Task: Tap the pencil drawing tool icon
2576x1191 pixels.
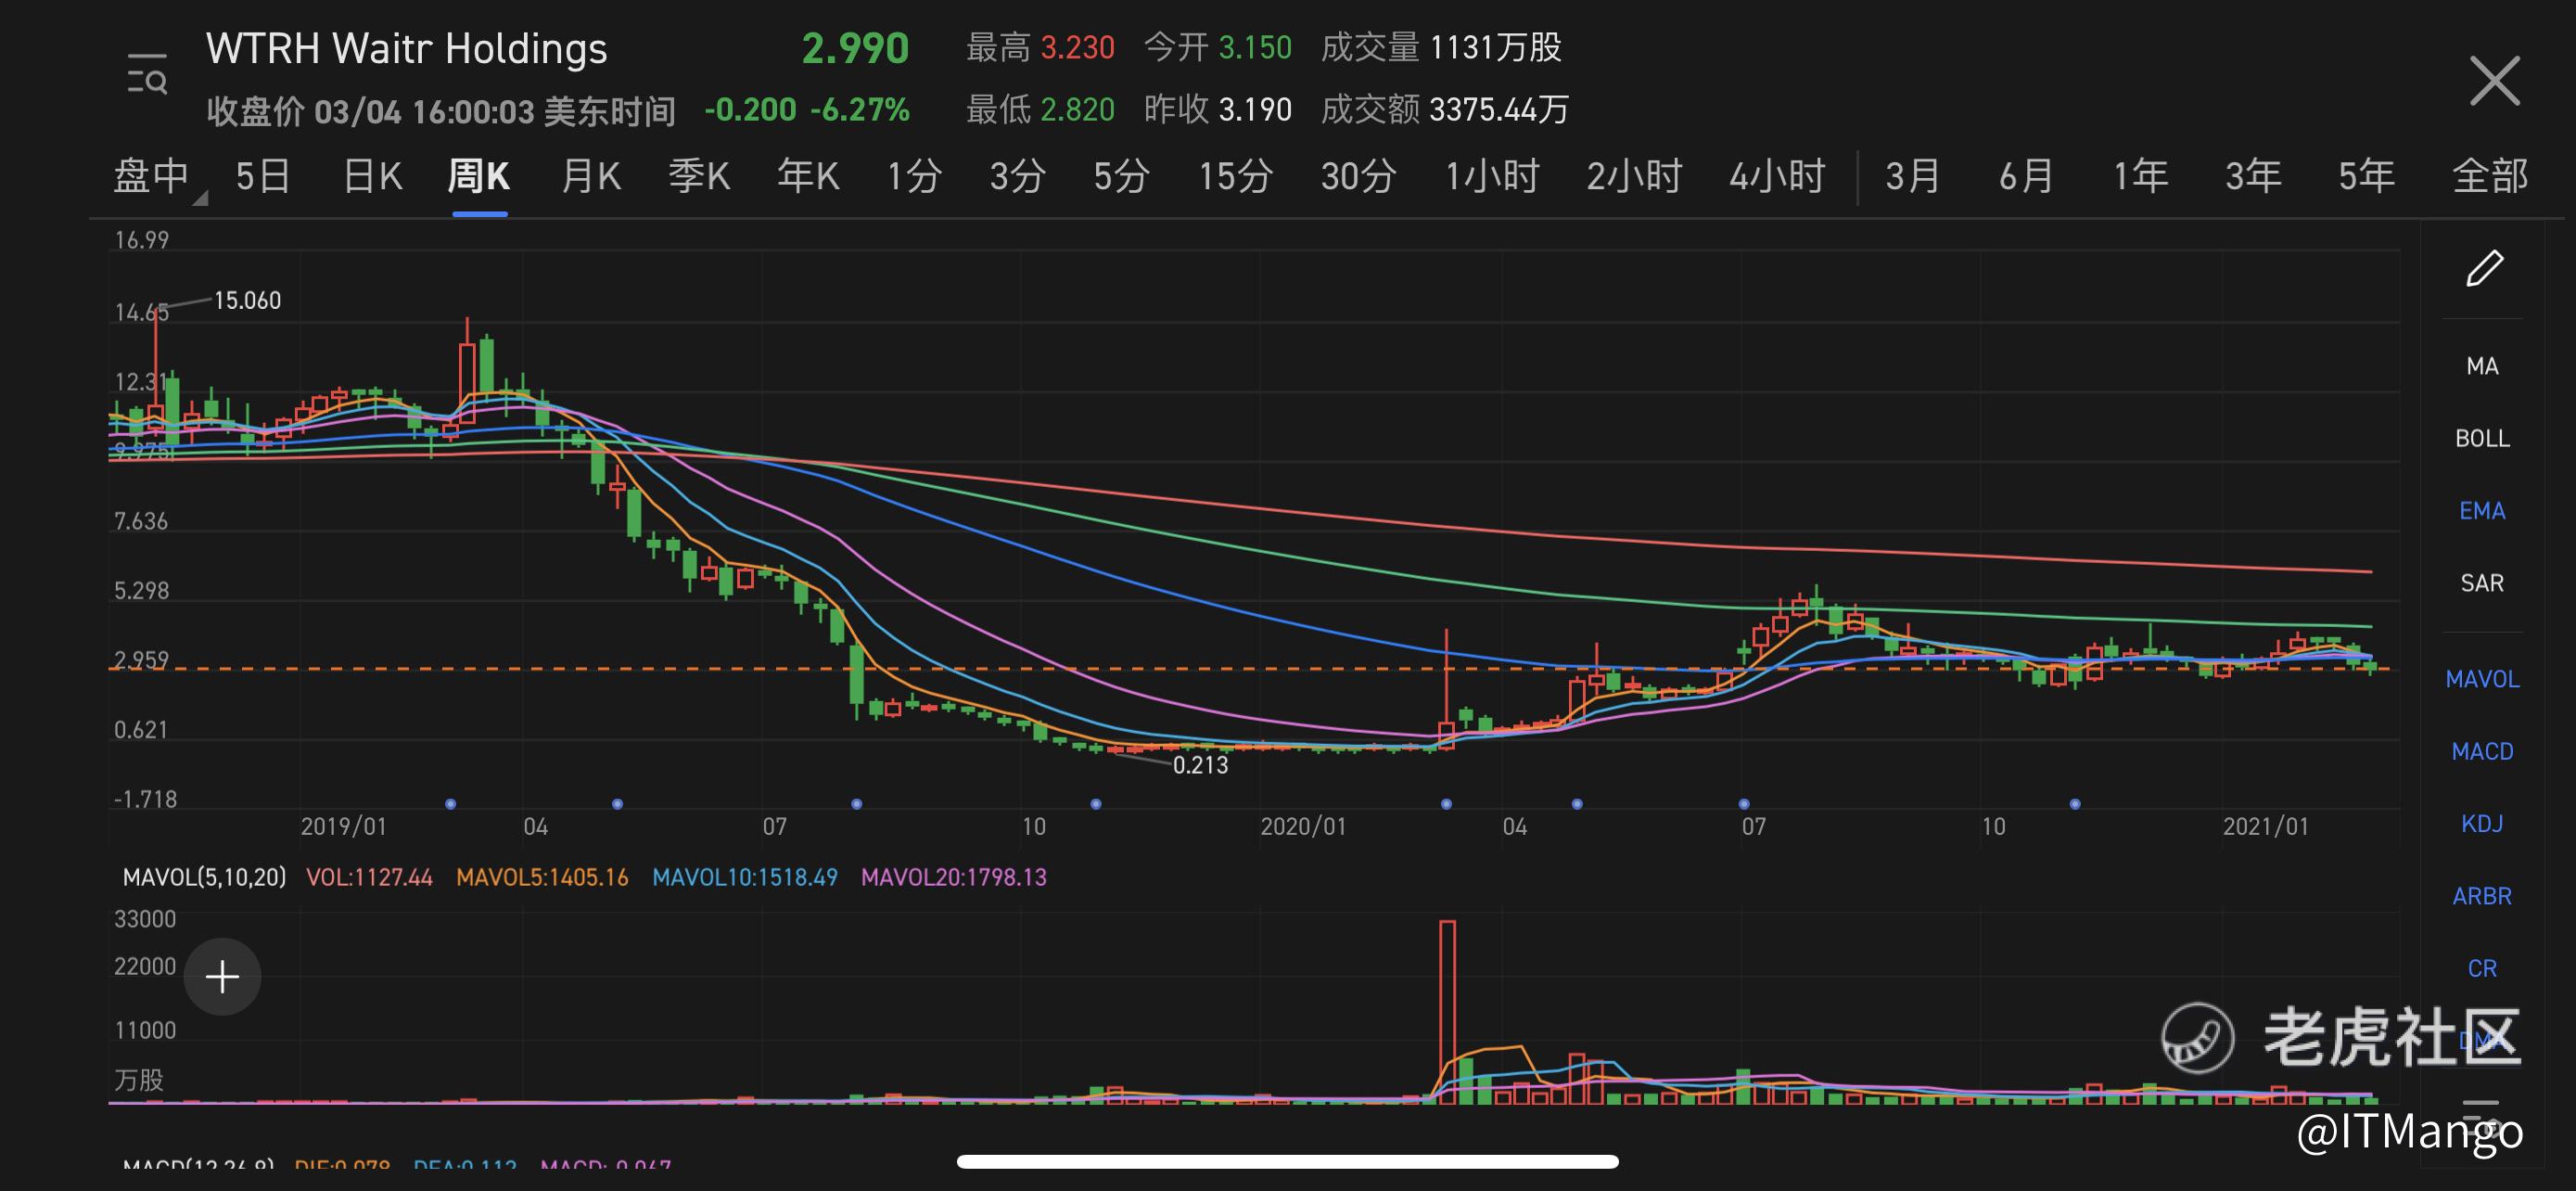Action: tap(2484, 268)
